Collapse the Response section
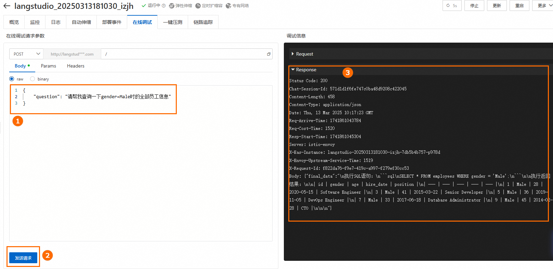The width and height of the screenshot is (553, 269). pyautogui.click(x=304, y=70)
